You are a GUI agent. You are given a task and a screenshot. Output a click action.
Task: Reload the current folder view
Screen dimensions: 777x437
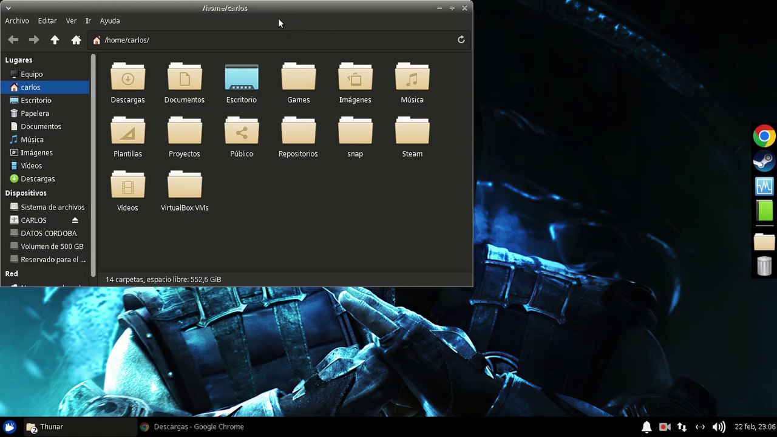(x=461, y=40)
